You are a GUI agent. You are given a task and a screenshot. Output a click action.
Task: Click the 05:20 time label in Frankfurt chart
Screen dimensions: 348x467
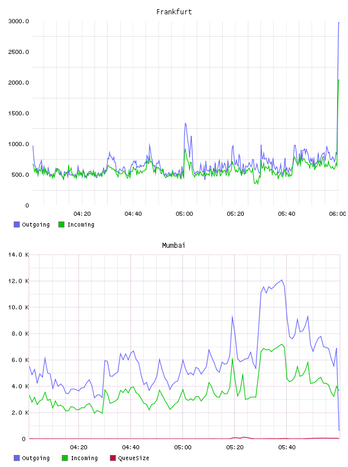(235, 214)
